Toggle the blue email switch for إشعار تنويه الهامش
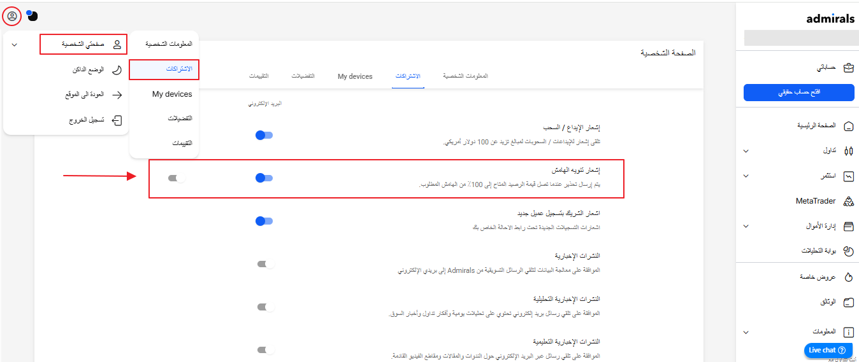 264,178
